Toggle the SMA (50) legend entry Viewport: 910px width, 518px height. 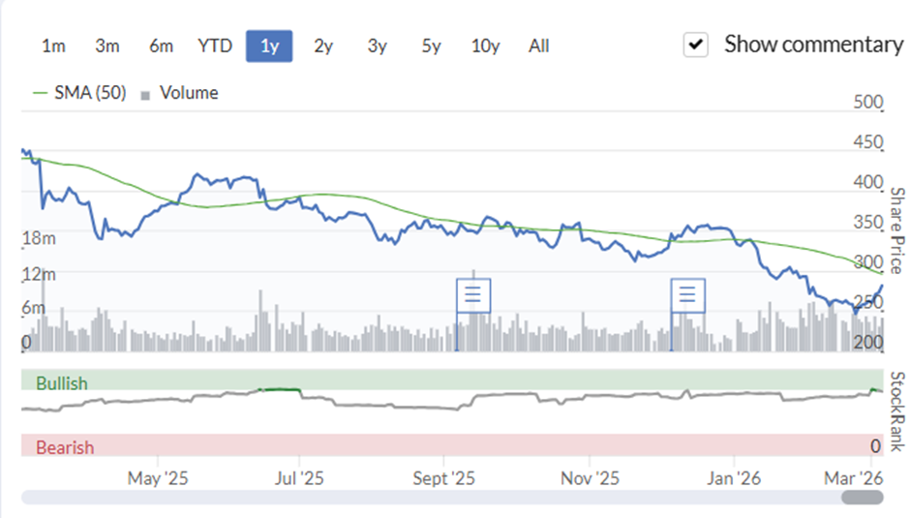[x=79, y=93]
